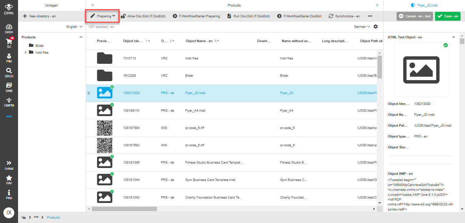465x223 pixels.
Task: Click Allow Doc Edit toolbar item
Action: click(x=143, y=16)
